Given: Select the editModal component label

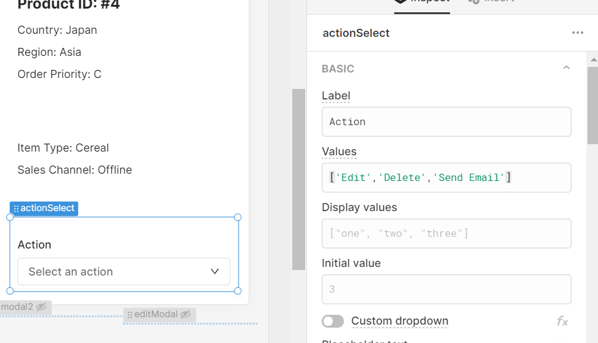Looking at the screenshot, I should [160, 314].
